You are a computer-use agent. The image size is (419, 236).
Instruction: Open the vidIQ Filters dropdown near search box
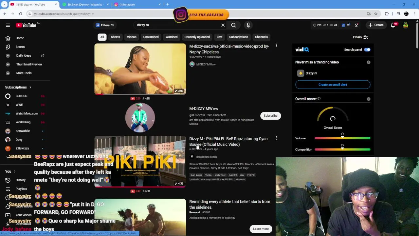(105, 25)
